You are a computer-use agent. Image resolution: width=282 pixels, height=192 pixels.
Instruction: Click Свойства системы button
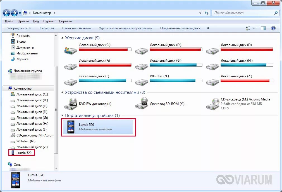pos(77,28)
